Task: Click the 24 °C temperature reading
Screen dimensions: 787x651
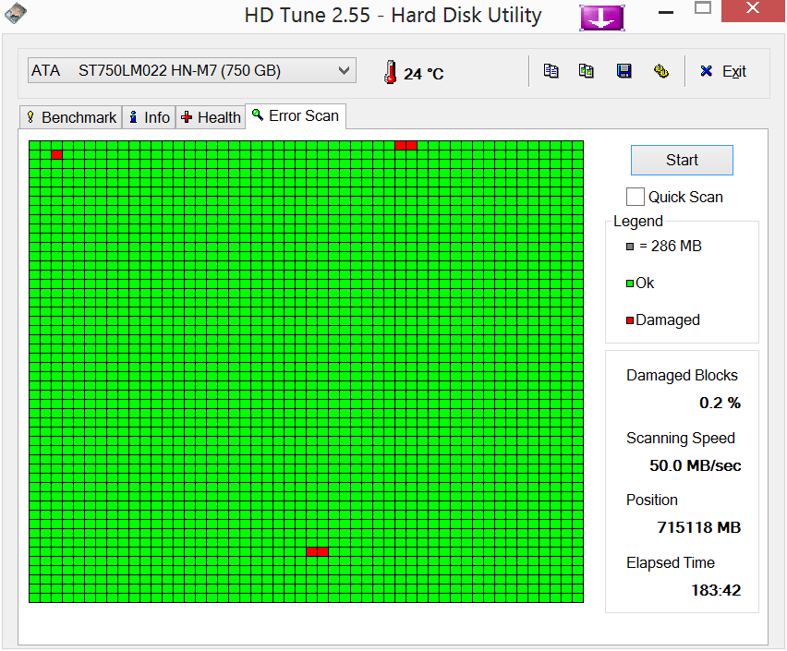Action: point(424,74)
